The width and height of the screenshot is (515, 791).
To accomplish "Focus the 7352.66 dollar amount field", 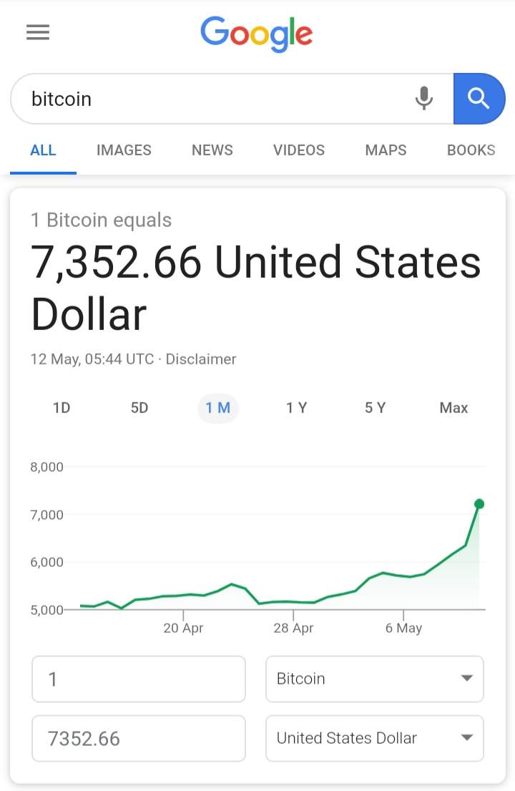I will (x=139, y=738).
